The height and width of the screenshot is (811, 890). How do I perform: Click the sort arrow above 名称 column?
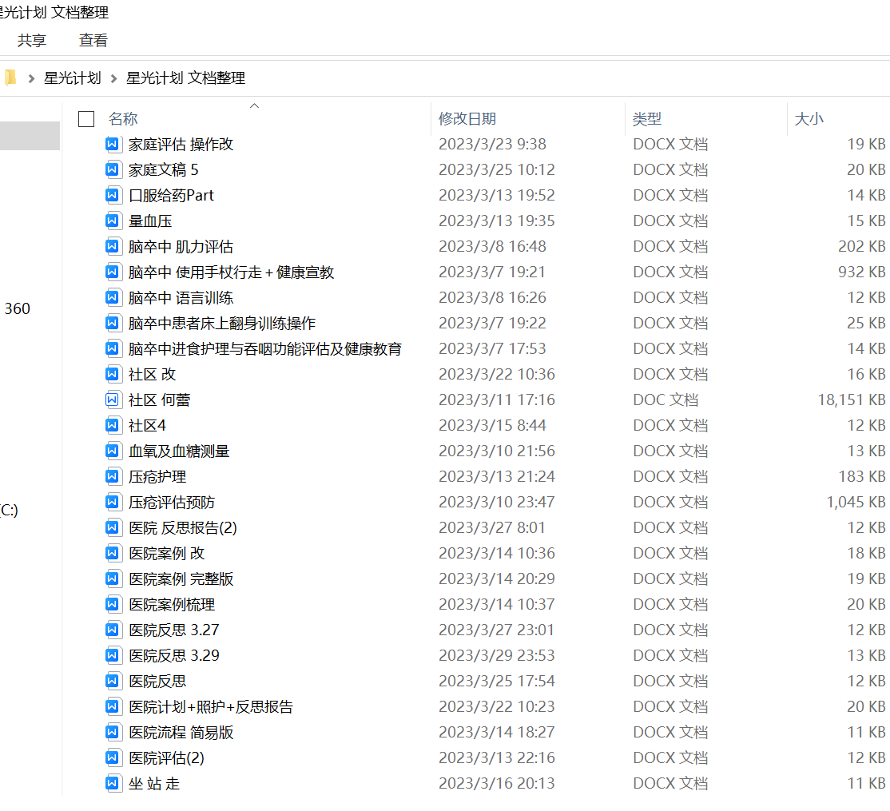254,105
